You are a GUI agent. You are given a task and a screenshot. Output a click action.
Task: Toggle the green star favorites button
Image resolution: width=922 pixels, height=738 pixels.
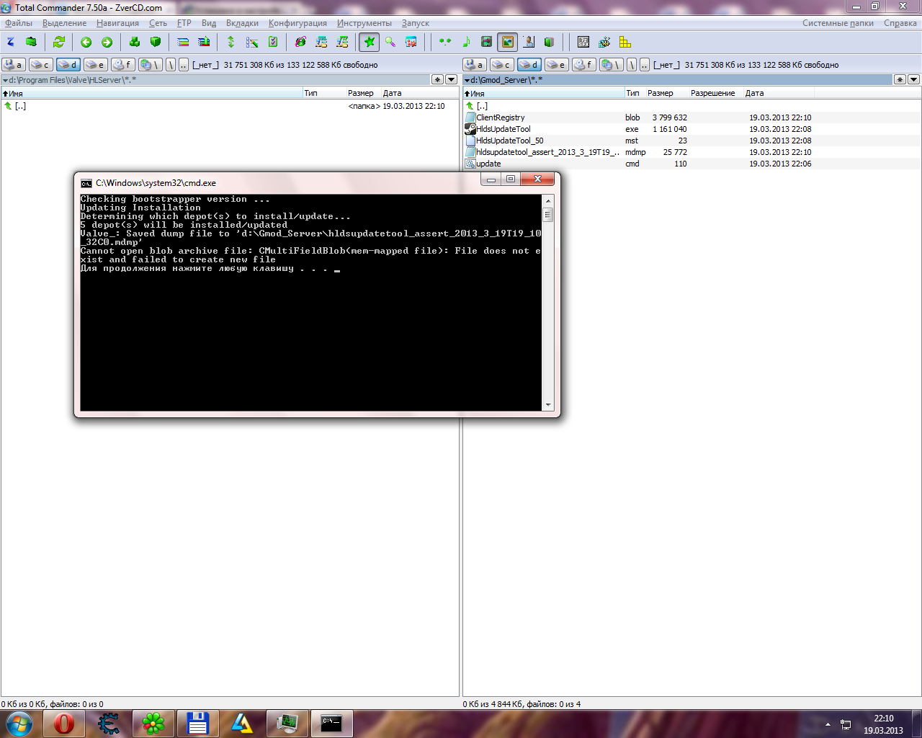370,42
